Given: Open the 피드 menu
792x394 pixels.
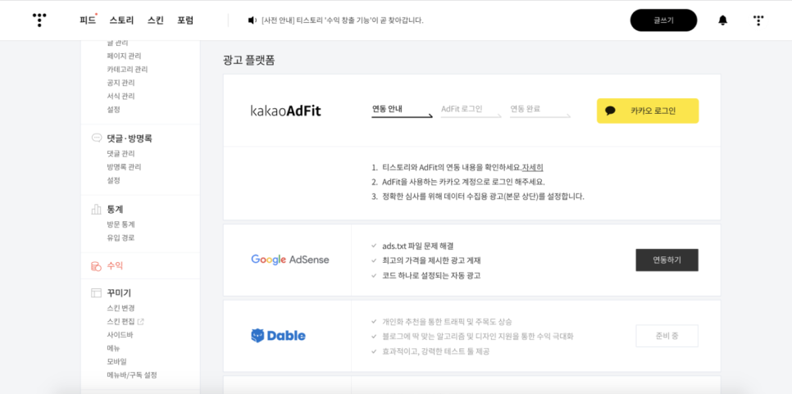Looking at the screenshot, I should (x=88, y=20).
